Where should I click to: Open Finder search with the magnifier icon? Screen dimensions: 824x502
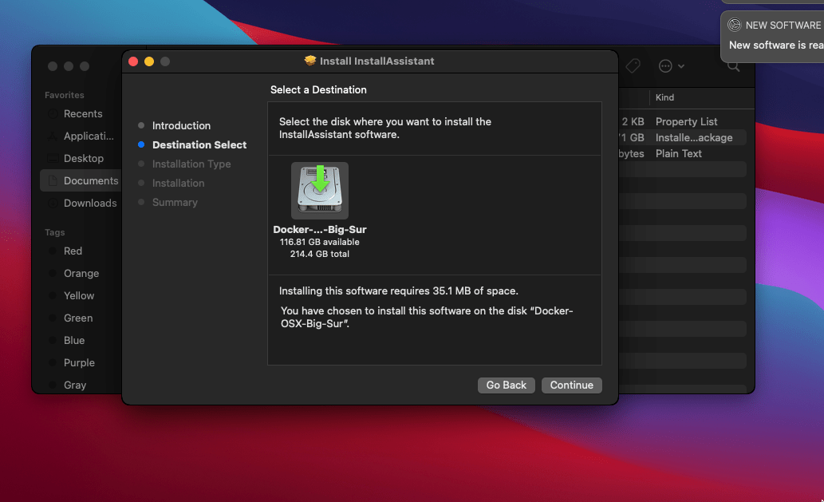point(733,66)
